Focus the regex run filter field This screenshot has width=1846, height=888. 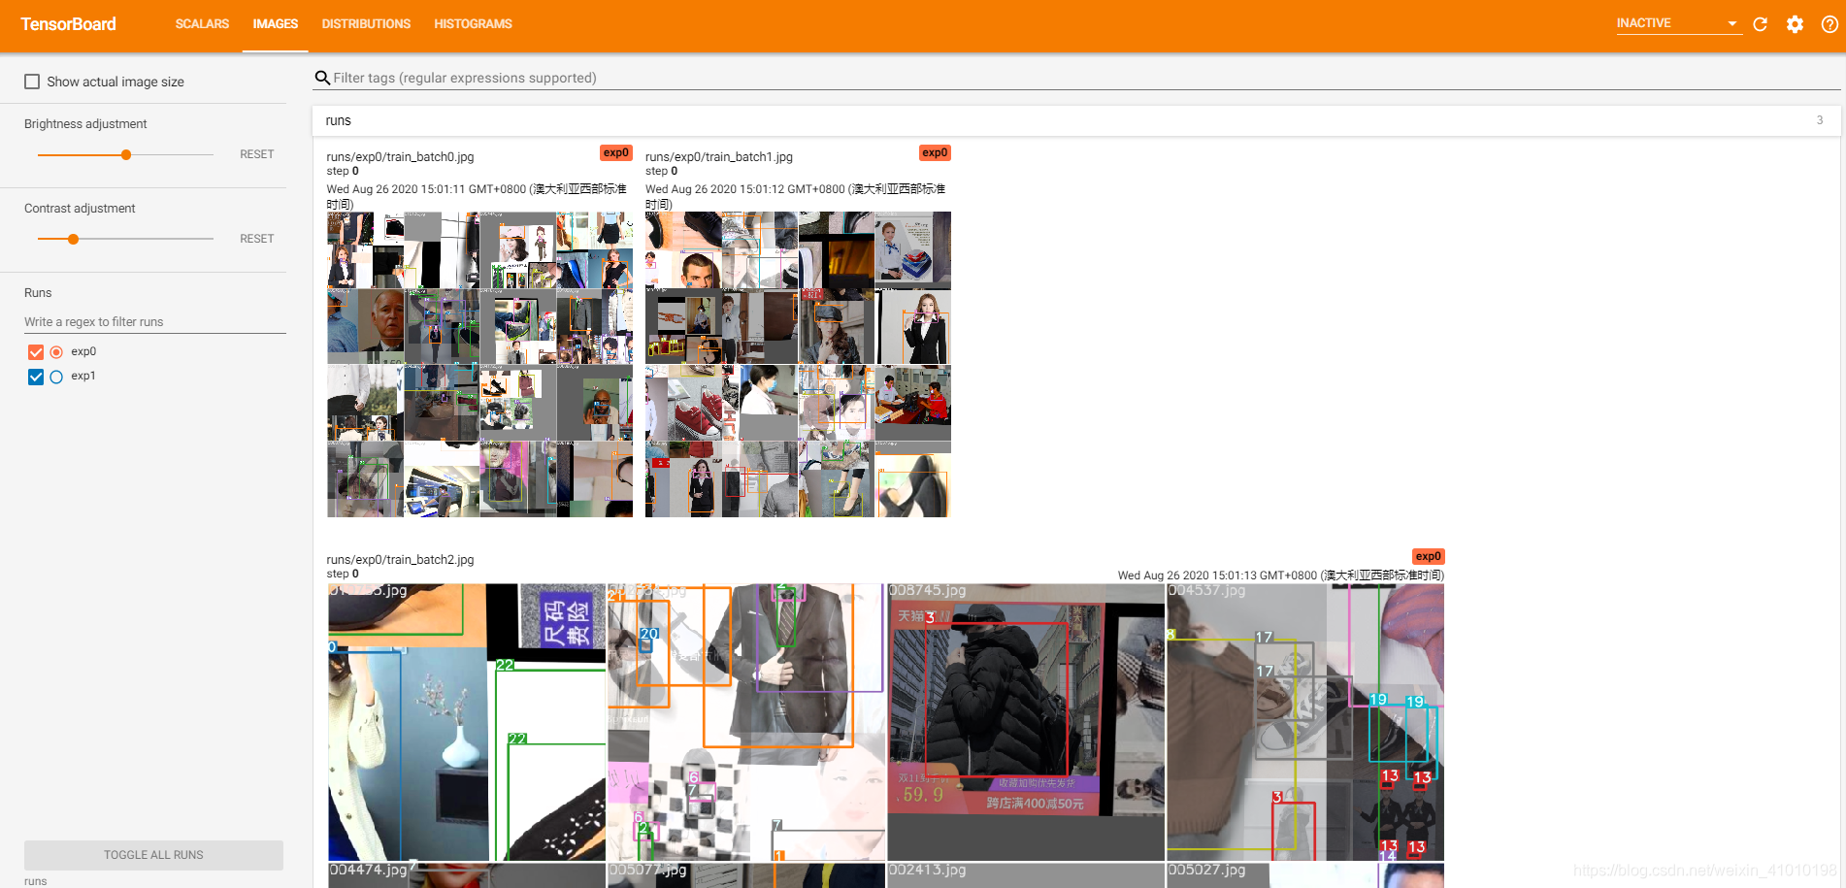point(155,322)
